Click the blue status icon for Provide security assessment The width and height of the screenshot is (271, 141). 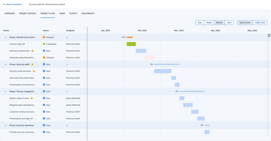click(44, 132)
